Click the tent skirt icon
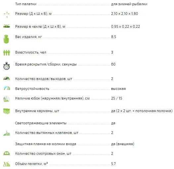The image size is (174, 169). click(x=7, y=99)
